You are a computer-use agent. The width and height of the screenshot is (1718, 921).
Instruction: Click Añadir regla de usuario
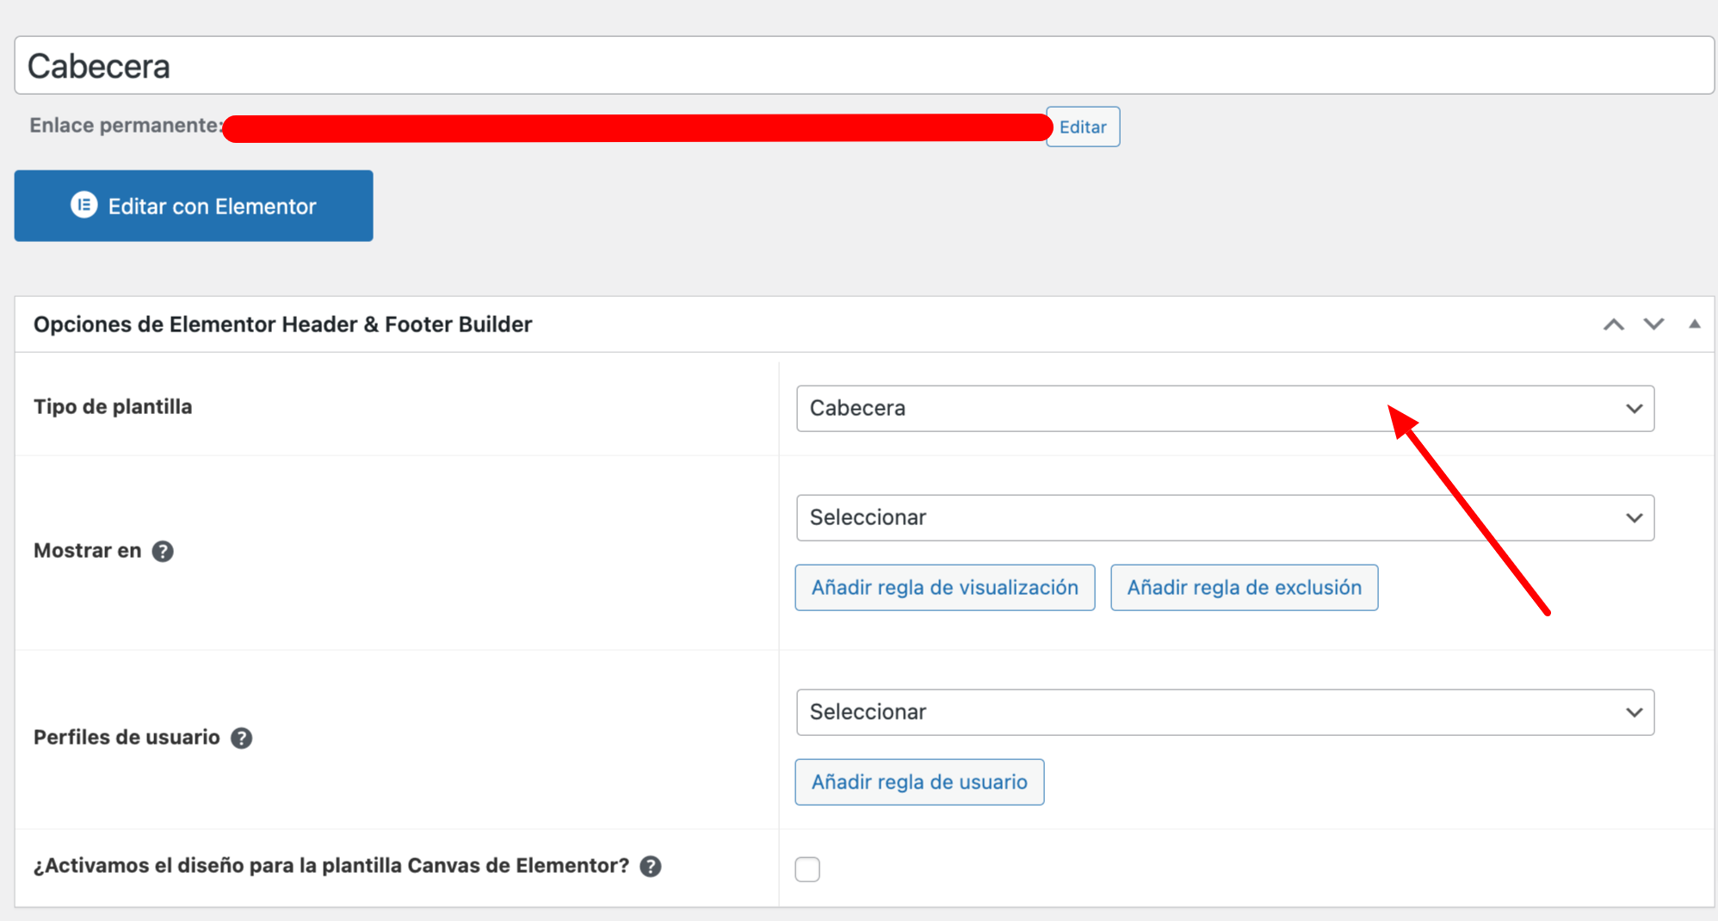[919, 782]
